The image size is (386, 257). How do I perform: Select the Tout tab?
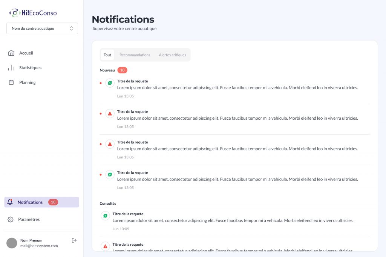click(x=107, y=55)
